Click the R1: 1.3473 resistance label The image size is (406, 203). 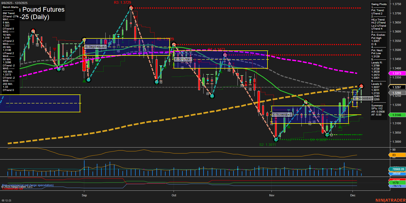coord(216,49)
